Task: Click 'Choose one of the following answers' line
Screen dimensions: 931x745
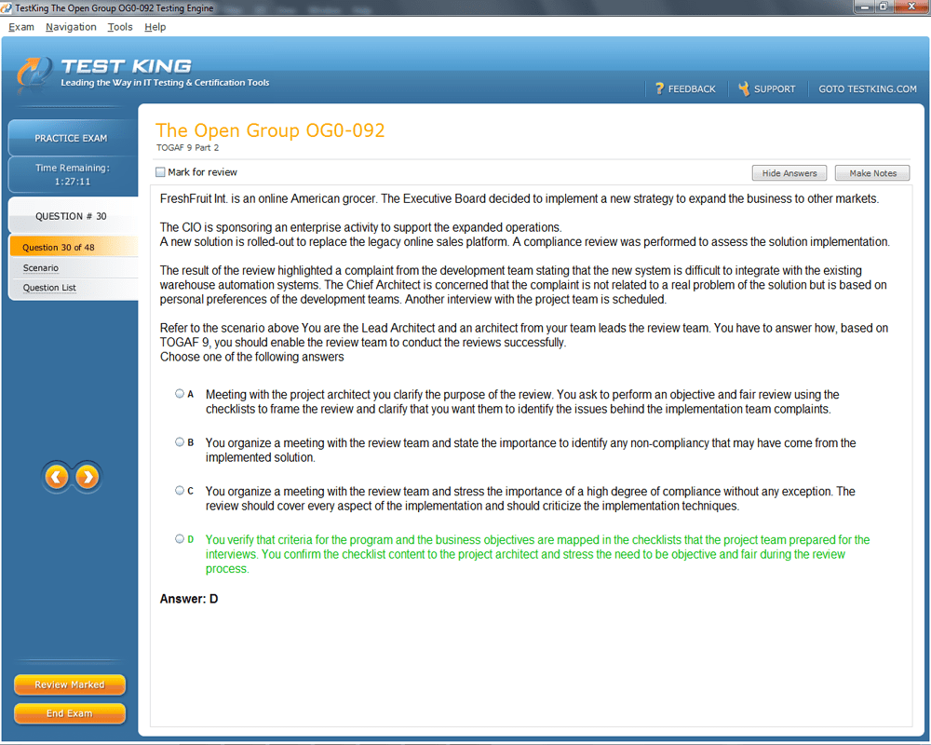Action: 251,357
